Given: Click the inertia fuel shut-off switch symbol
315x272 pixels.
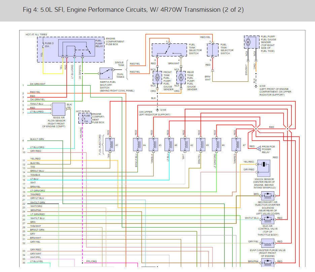Looking at the screenshot, I should 106,73.
